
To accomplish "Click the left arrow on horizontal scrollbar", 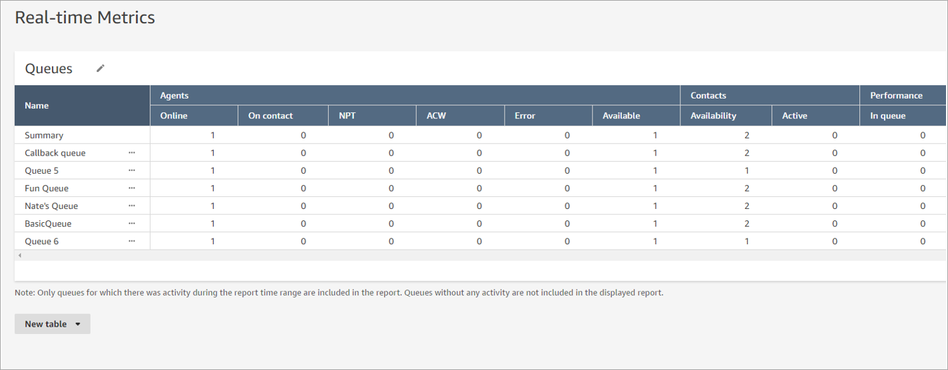I will (20, 256).
